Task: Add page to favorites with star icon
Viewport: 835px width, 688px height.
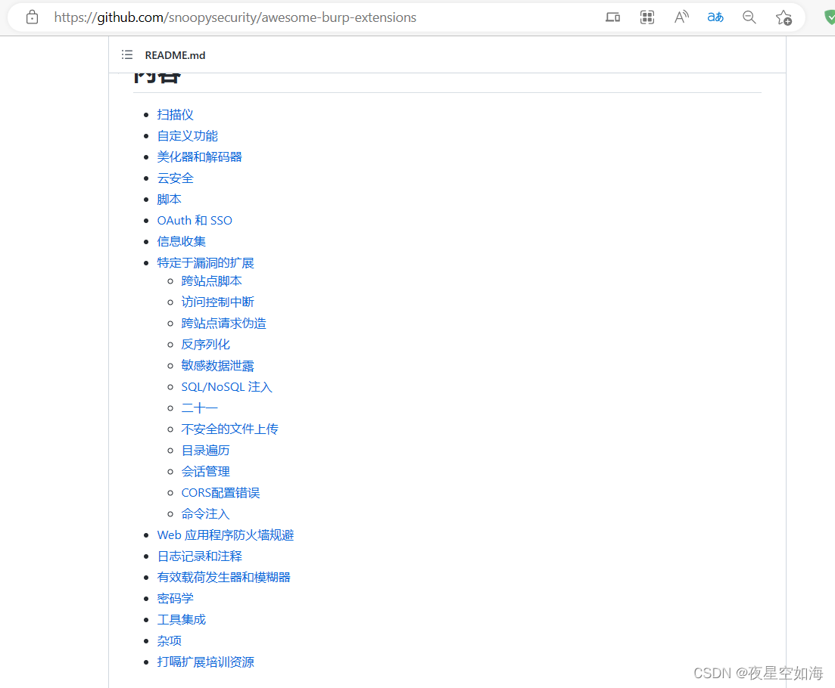Action: coord(784,17)
